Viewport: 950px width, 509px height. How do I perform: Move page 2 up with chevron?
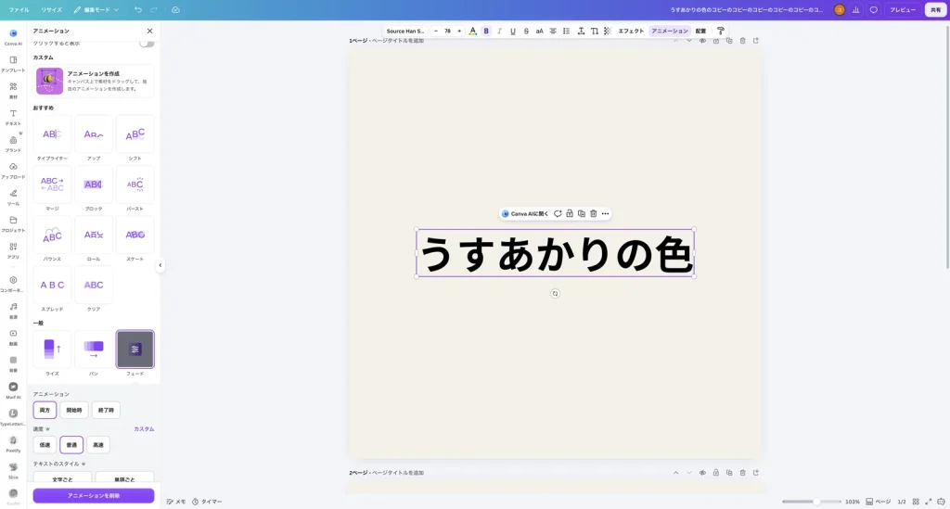click(675, 473)
